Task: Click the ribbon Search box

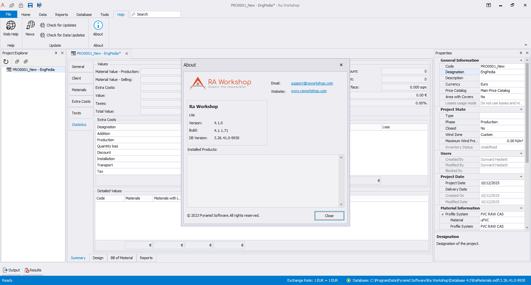Action: click(156, 14)
